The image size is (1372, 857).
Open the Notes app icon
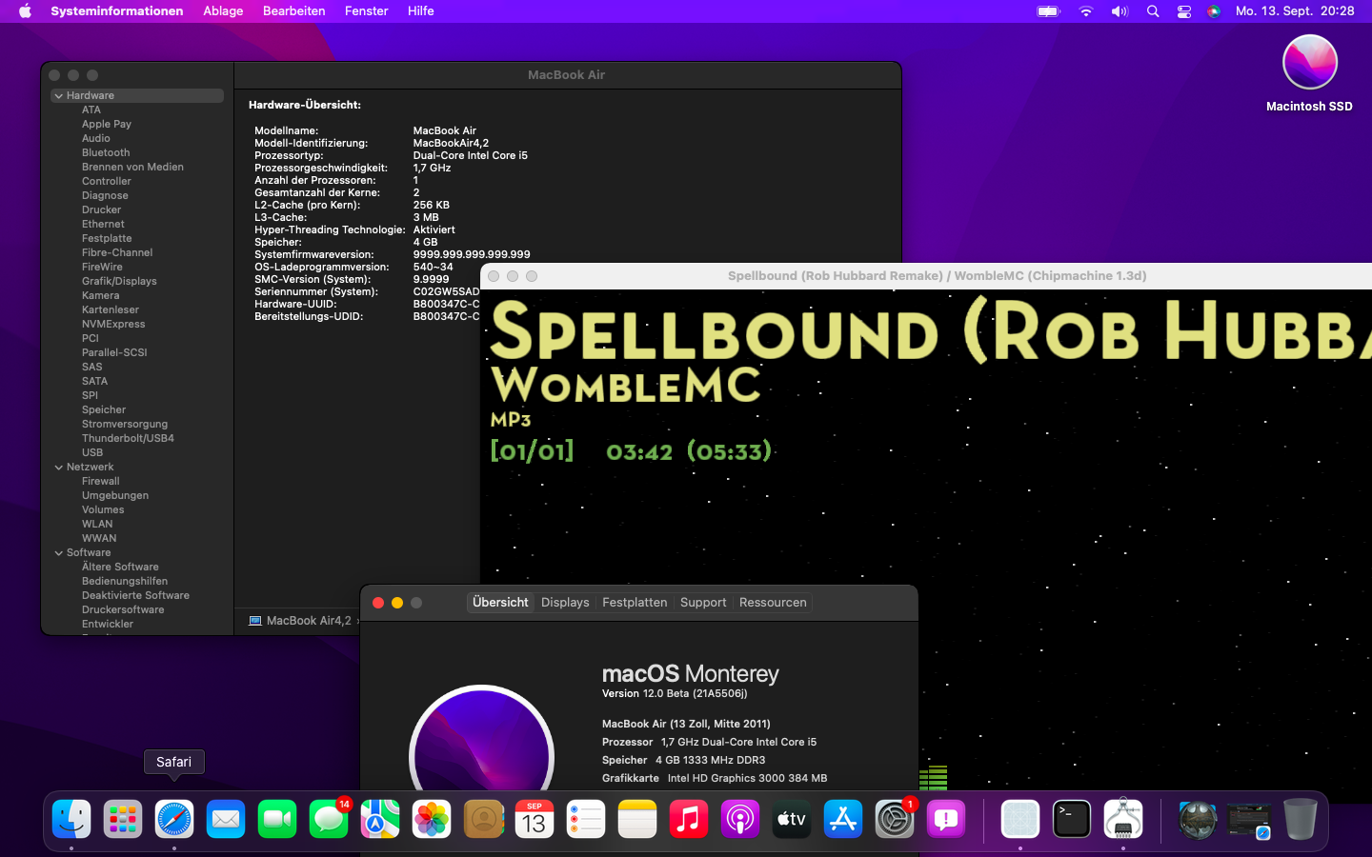pyautogui.click(x=637, y=819)
